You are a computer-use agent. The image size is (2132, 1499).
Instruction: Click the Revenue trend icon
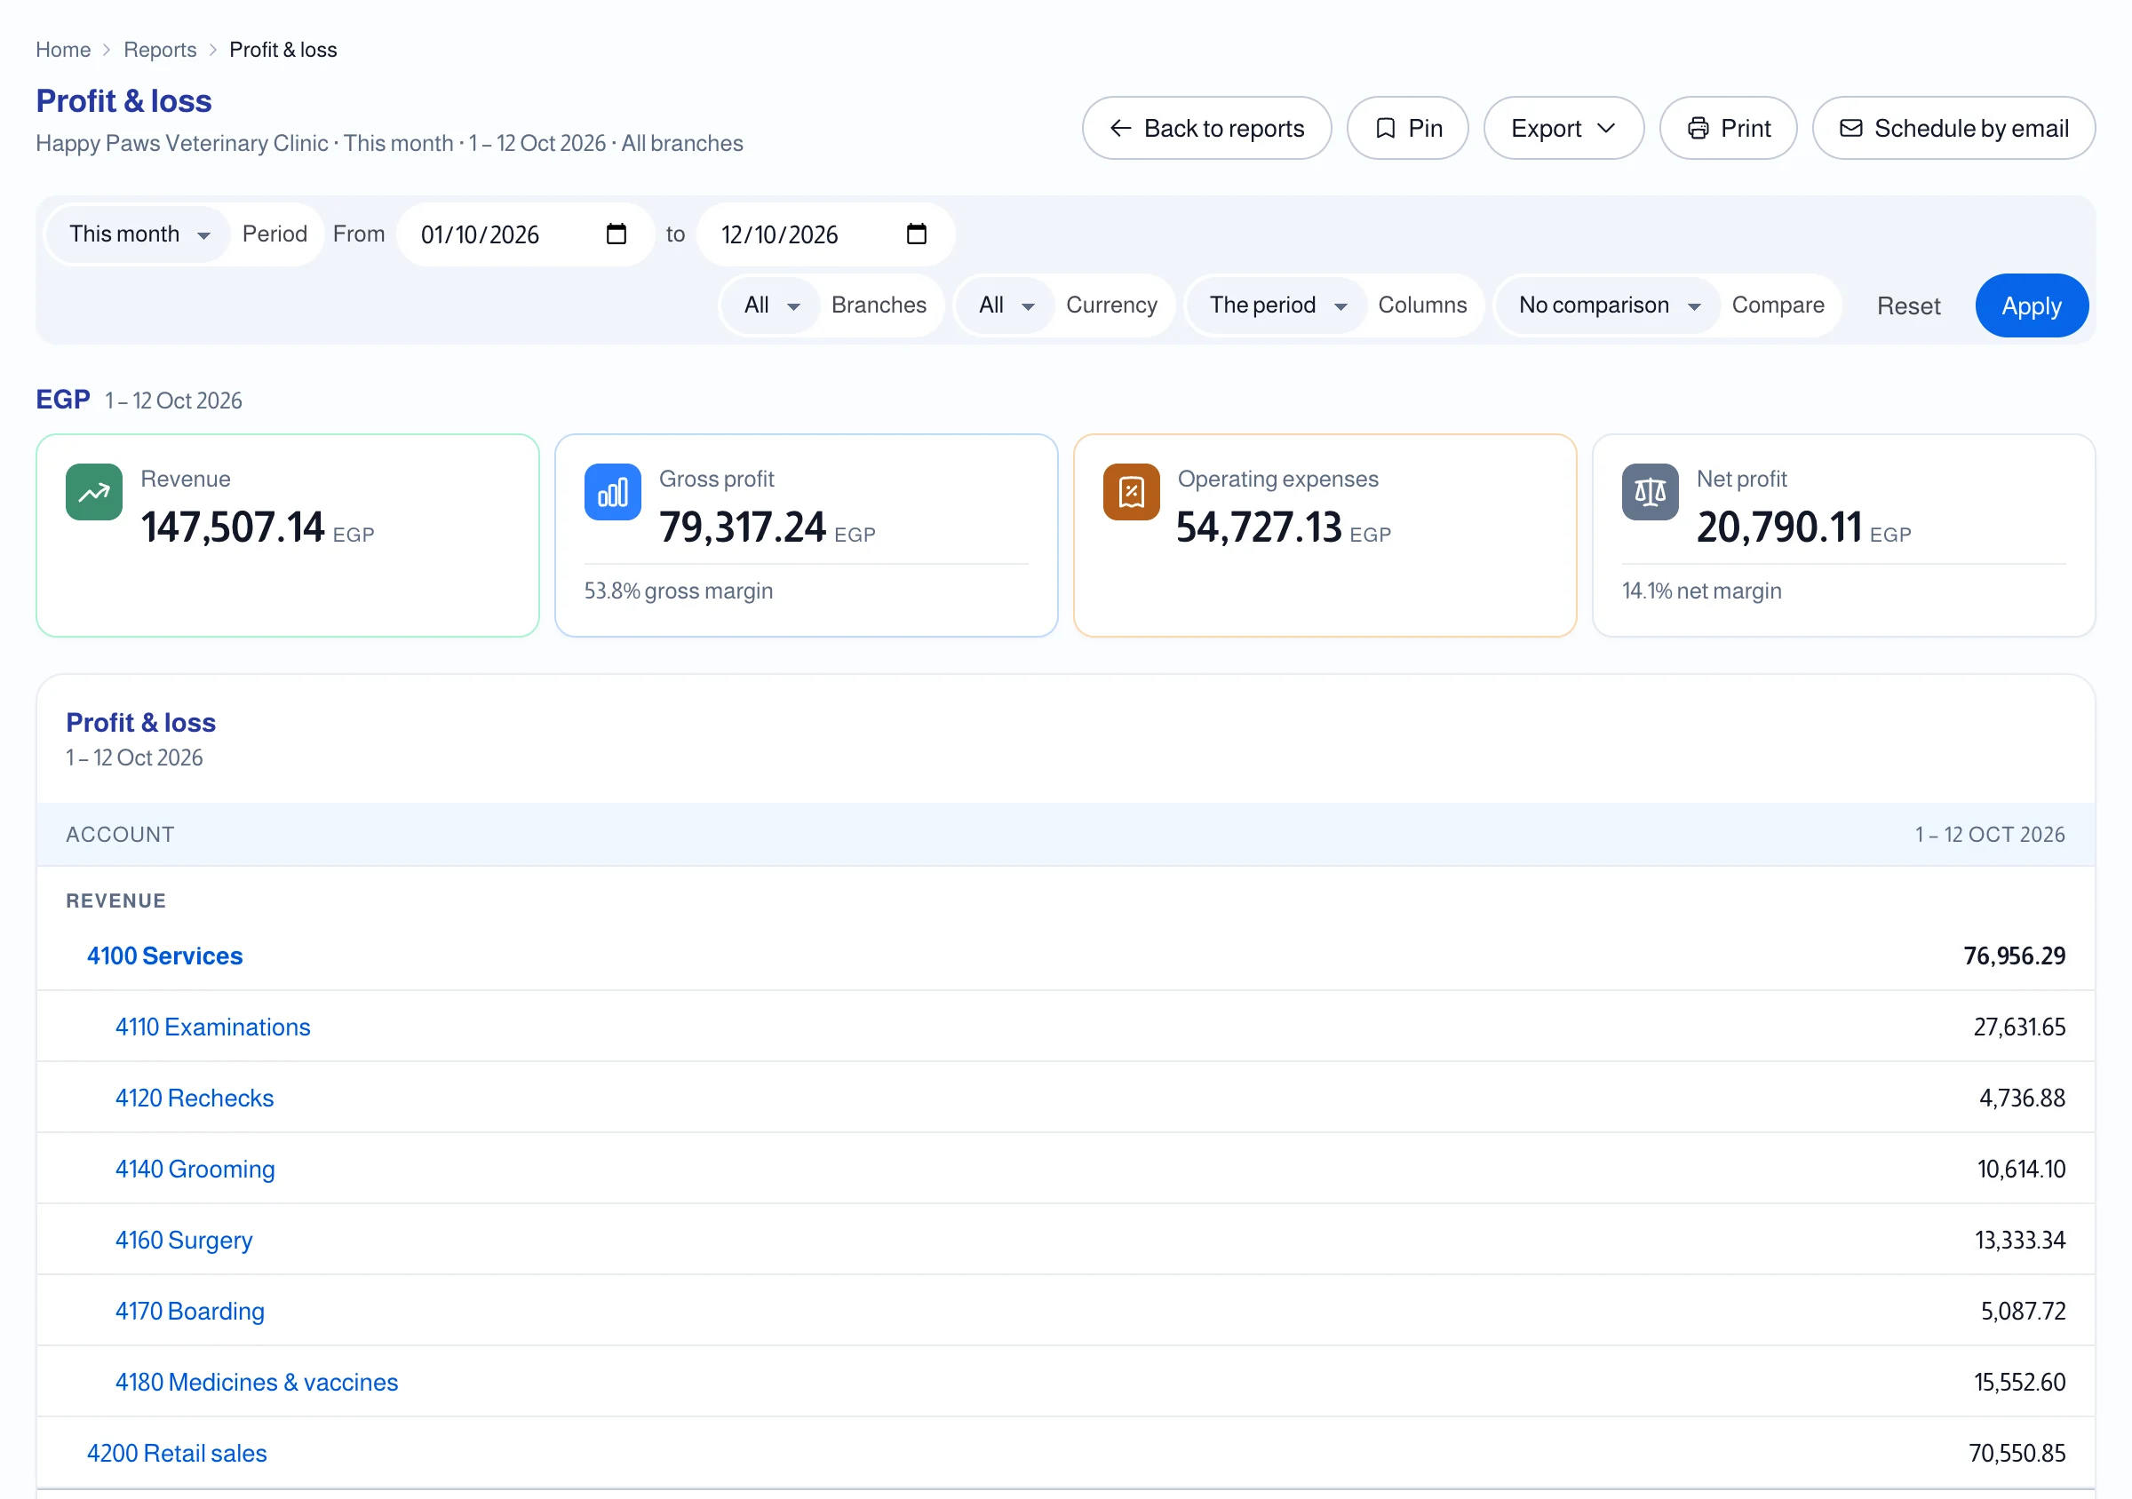[x=94, y=492]
